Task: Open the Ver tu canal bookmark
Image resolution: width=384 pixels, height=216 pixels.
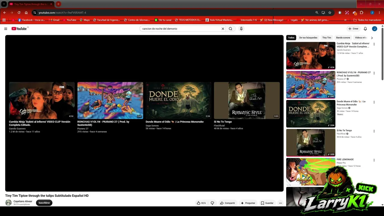Action: pyautogui.click(x=163, y=20)
